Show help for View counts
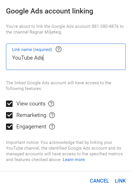The width and height of the screenshot is (132, 186). tap(51, 104)
